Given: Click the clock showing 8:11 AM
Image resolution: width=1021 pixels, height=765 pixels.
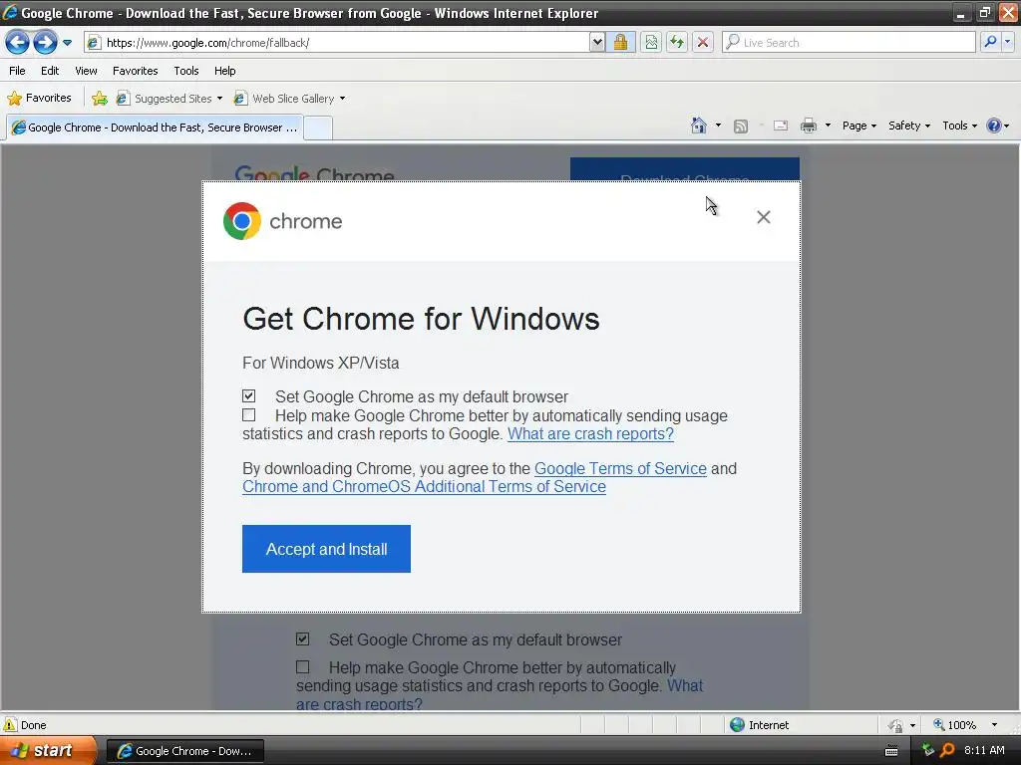Looking at the screenshot, I should (x=984, y=751).
